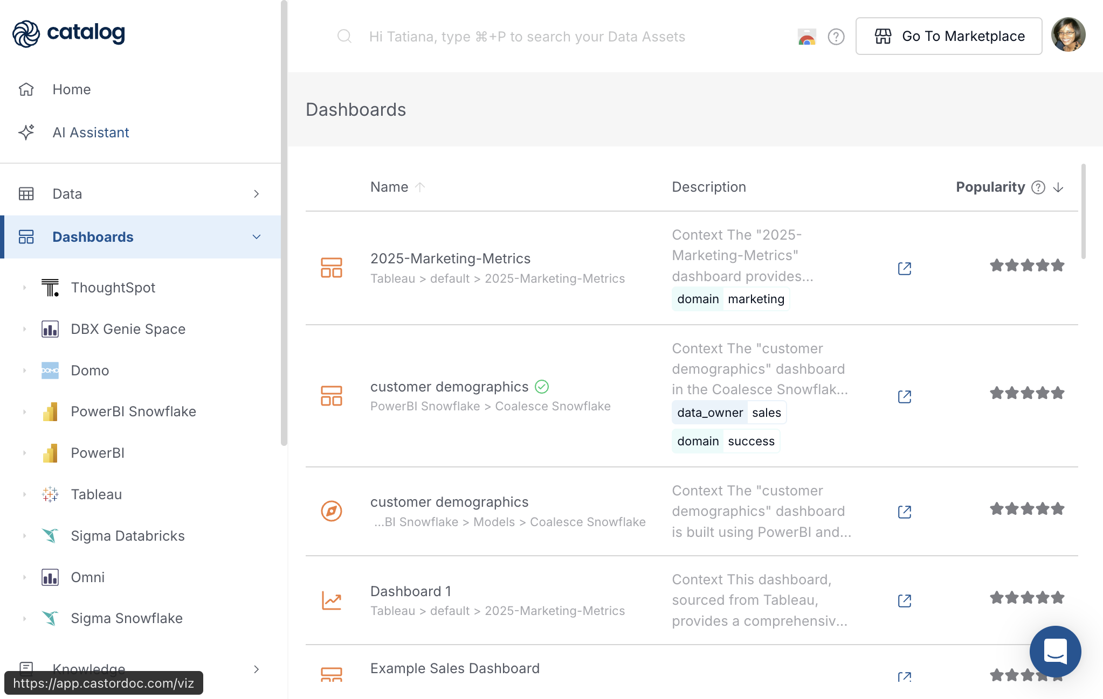Select the Dashboards menu item
This screenshot has height=699, width=1103.
point(140,237)
